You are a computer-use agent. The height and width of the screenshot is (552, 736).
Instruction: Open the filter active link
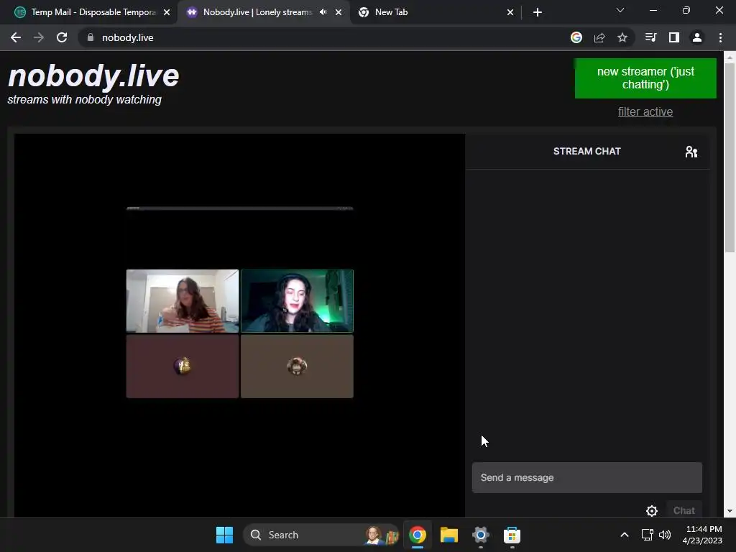tap(645, 111)
